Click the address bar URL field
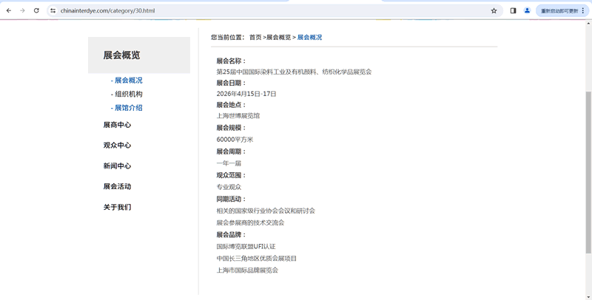 [222, 11]
